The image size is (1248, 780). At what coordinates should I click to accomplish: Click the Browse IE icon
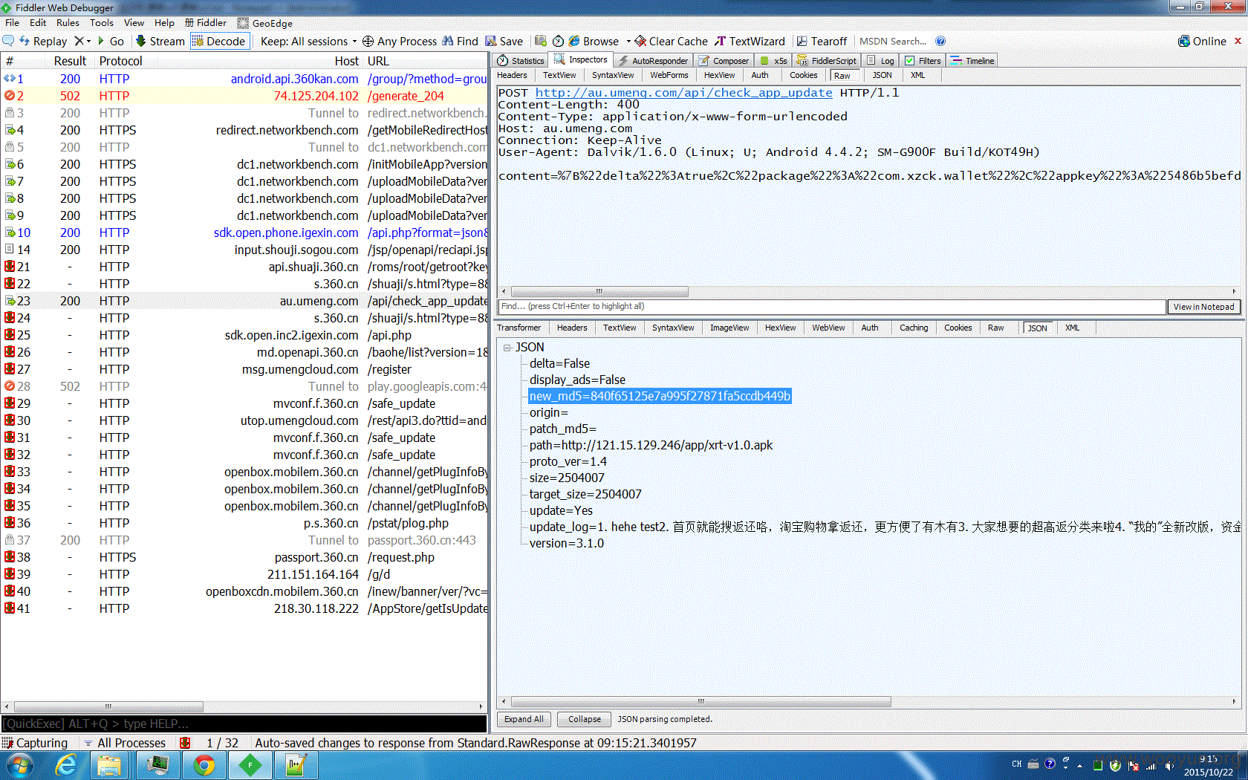[x=574, y=41]
